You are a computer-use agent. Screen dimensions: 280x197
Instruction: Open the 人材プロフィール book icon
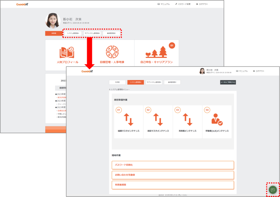67,53
